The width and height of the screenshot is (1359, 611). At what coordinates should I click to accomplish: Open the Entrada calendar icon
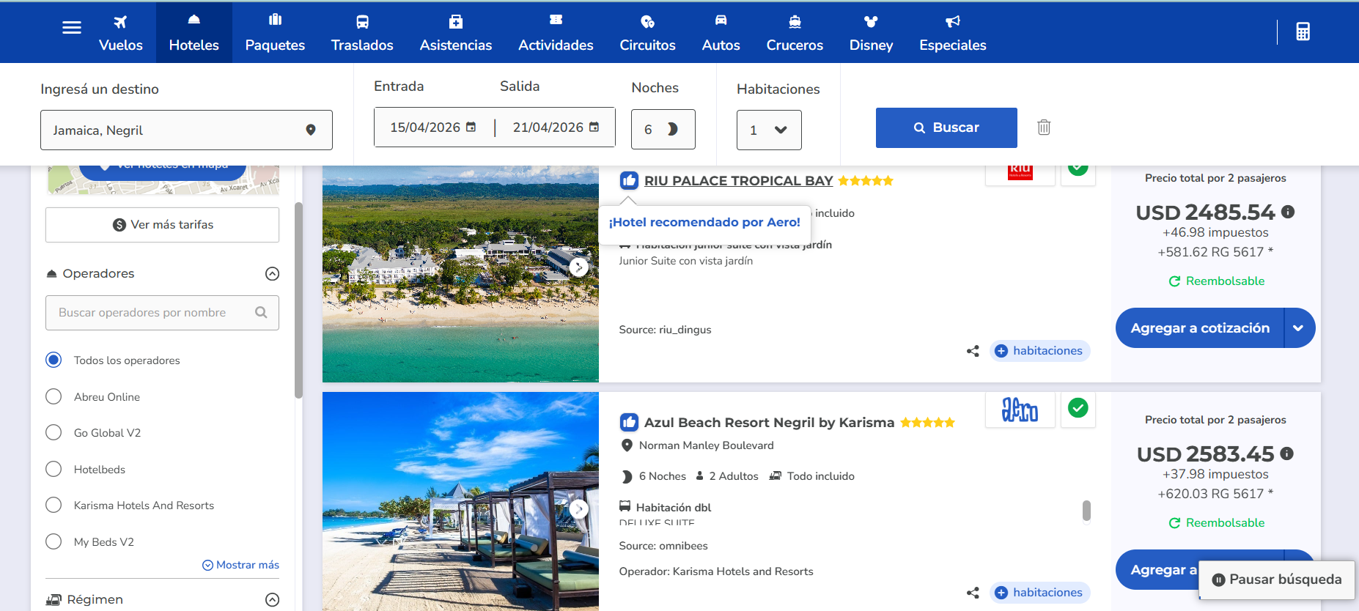471,127
